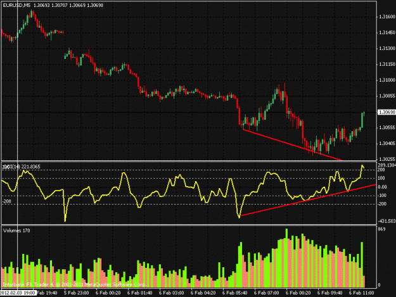
Task: Select the 1.31450 price axis label
Action: click(x=386, y=32)
